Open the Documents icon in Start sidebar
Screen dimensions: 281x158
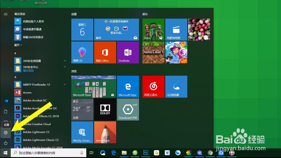click(x=6, y=112)
